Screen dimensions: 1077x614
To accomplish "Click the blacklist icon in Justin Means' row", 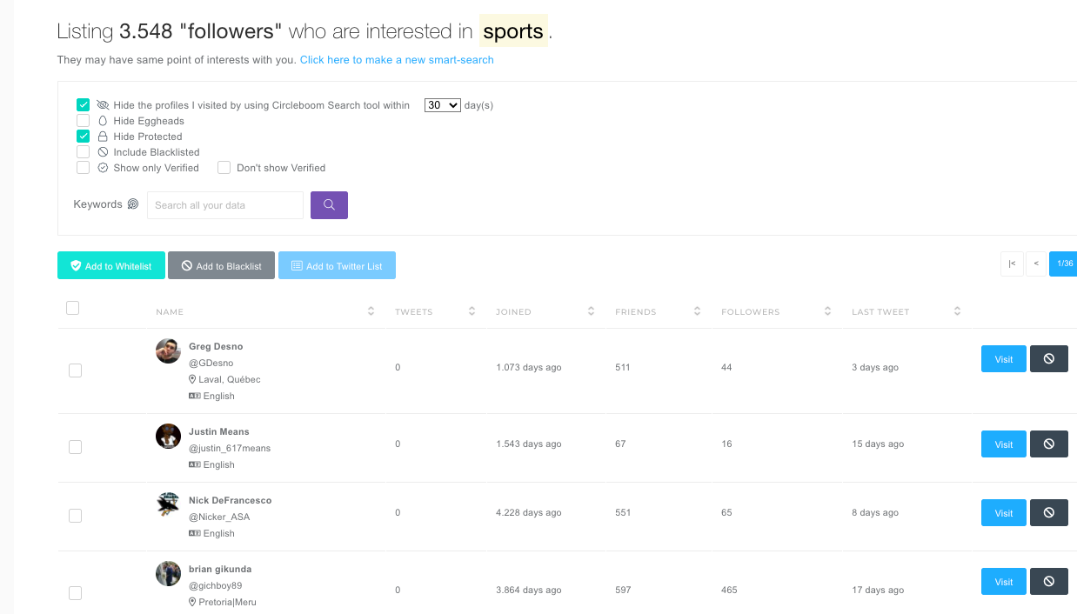I will coord(1048,444).
